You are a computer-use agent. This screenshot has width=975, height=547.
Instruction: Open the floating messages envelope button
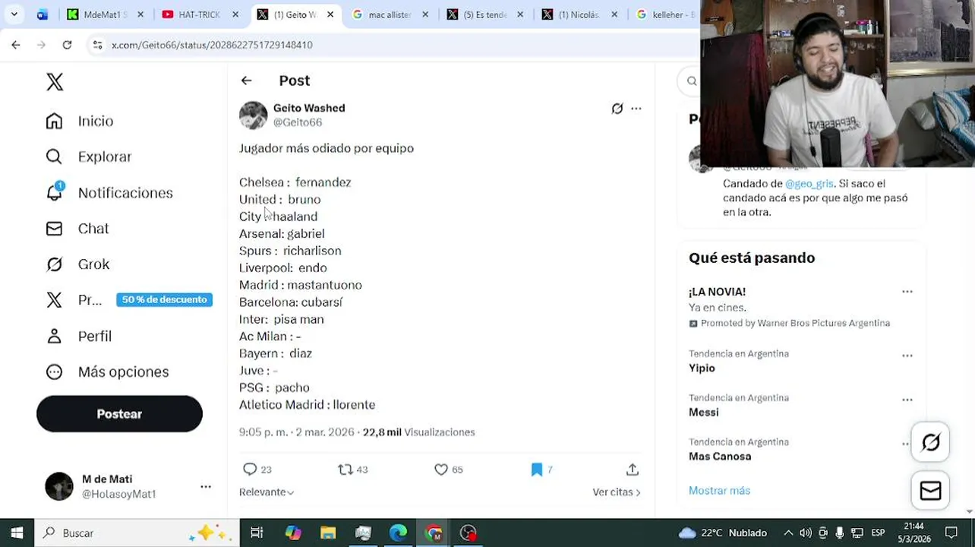coord(930,491)
